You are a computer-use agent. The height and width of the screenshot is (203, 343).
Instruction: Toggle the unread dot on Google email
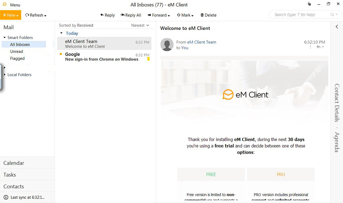61,54
